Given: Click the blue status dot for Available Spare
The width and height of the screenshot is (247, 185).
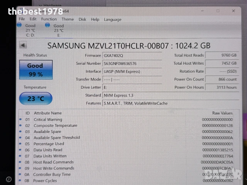Looking at the screenshot, I should click(20, 131).
